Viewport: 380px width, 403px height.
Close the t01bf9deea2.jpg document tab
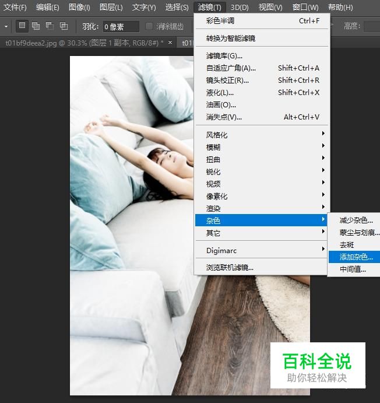(170, 43)
